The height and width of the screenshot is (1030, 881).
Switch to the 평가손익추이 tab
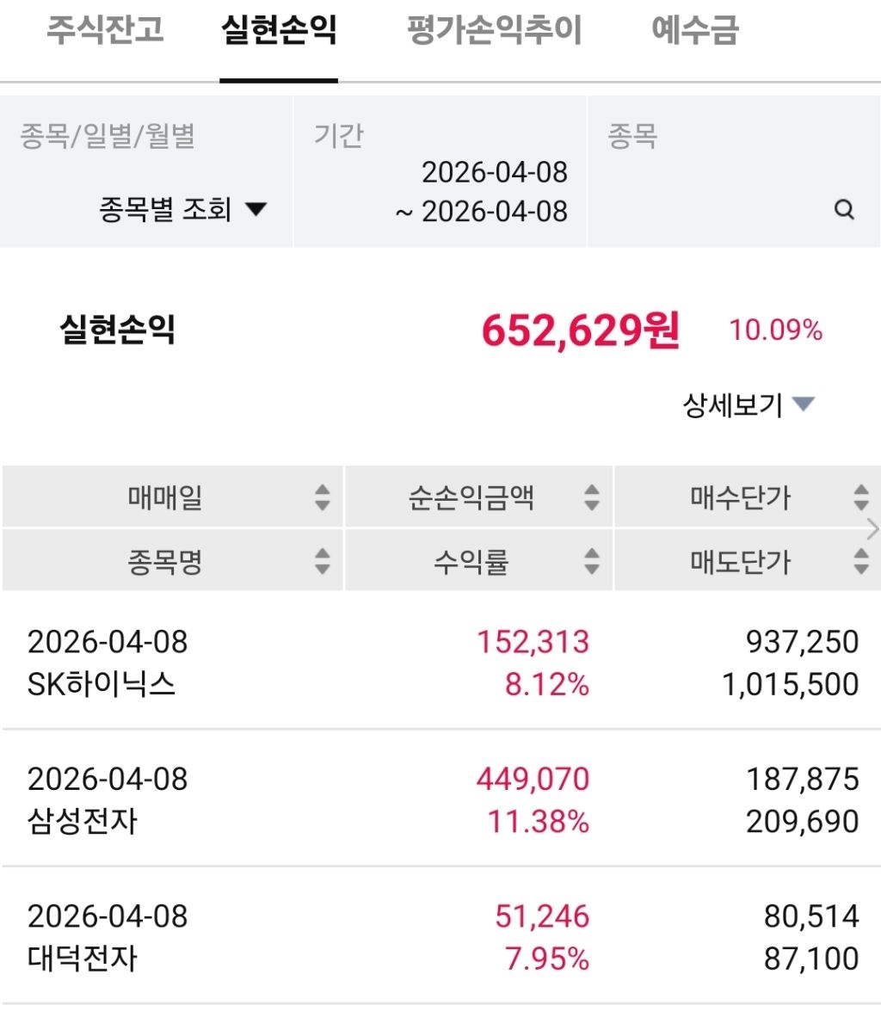[494, 31]
